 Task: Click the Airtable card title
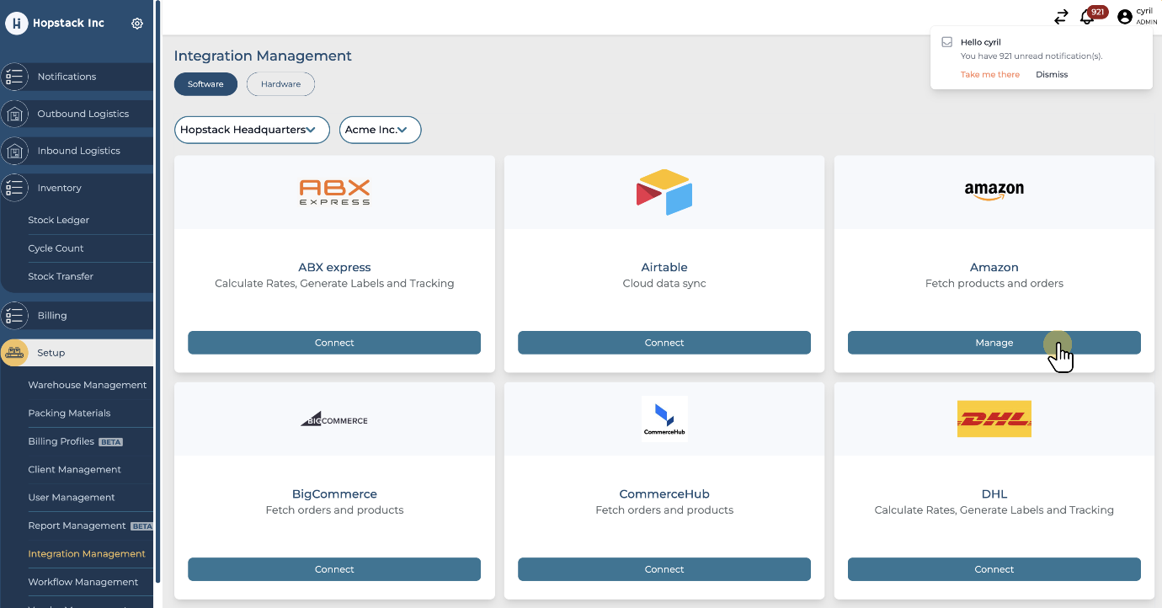[664, 268]
